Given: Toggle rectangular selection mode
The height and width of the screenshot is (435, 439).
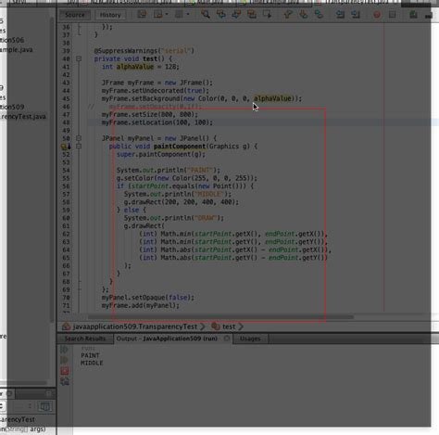Looking at the screenshot, I should [267, 14].
